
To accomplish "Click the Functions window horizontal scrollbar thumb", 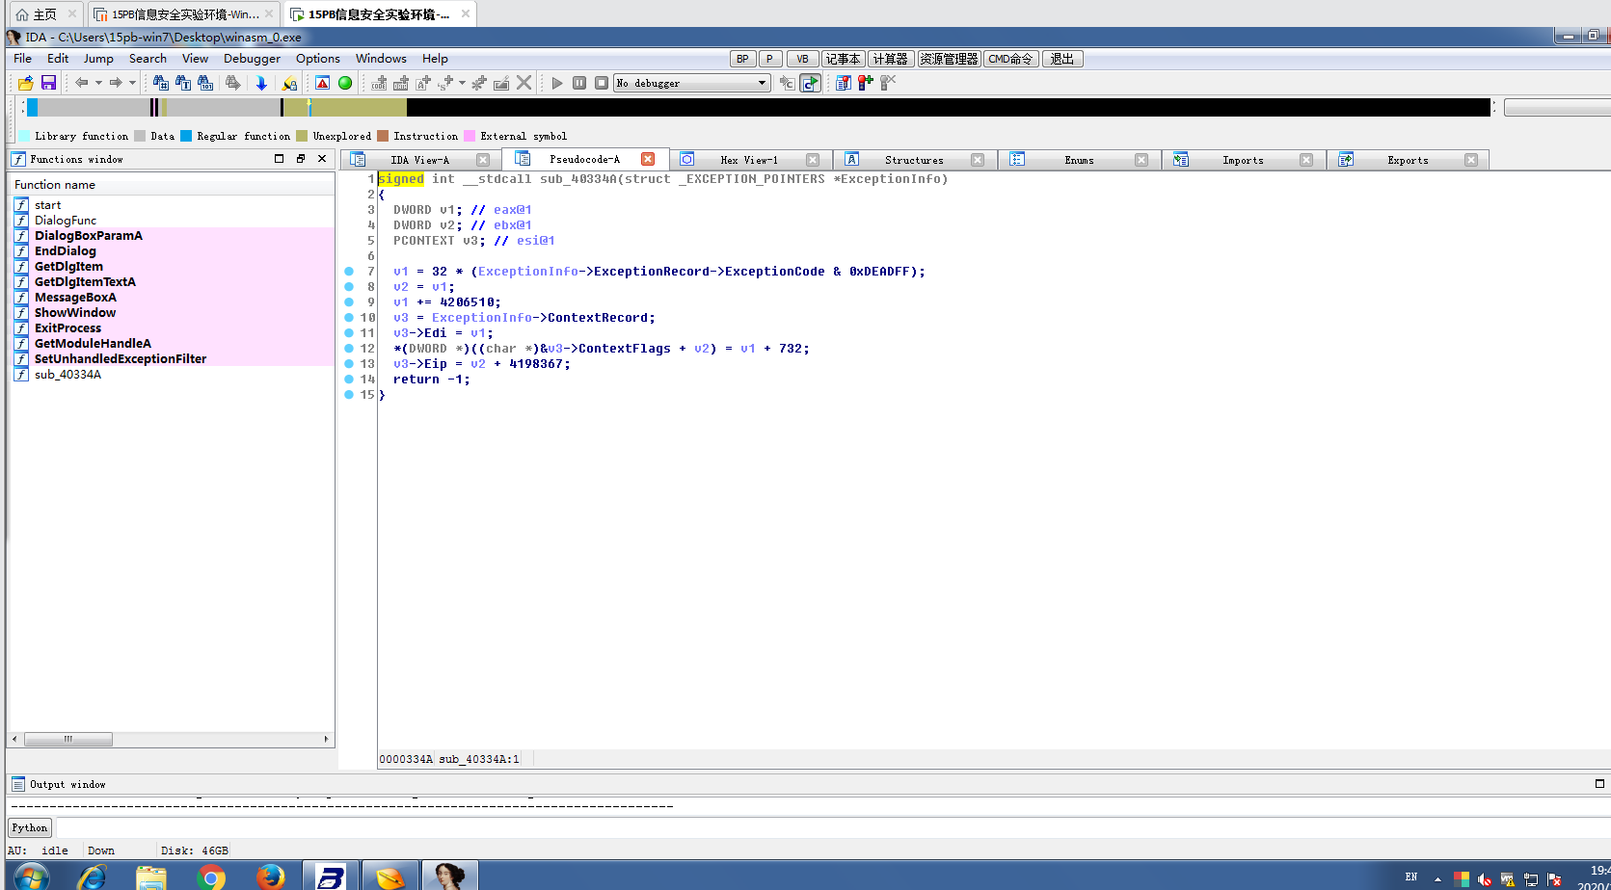I will pyautogui.click(x=67, y=740).
